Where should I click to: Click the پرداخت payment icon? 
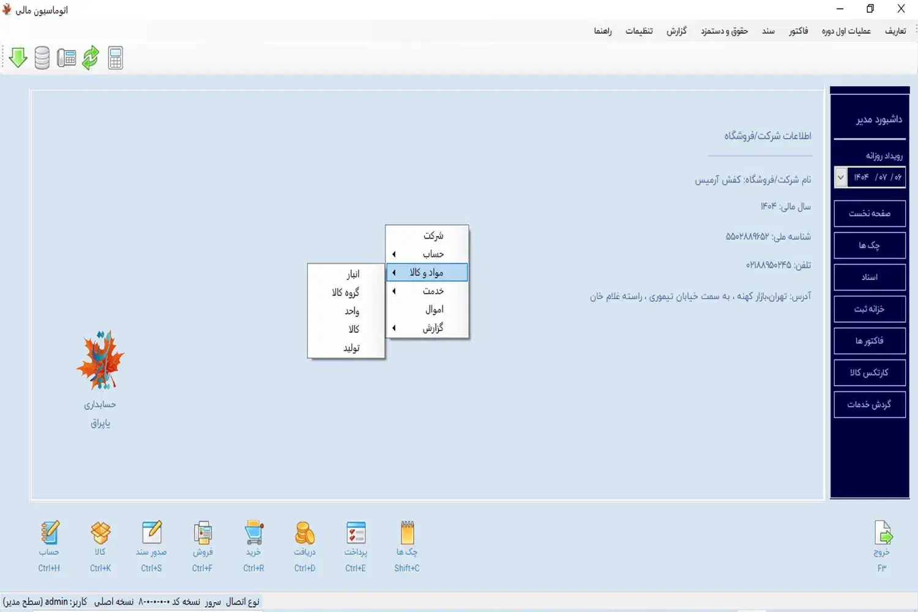[x=356, y=532]
